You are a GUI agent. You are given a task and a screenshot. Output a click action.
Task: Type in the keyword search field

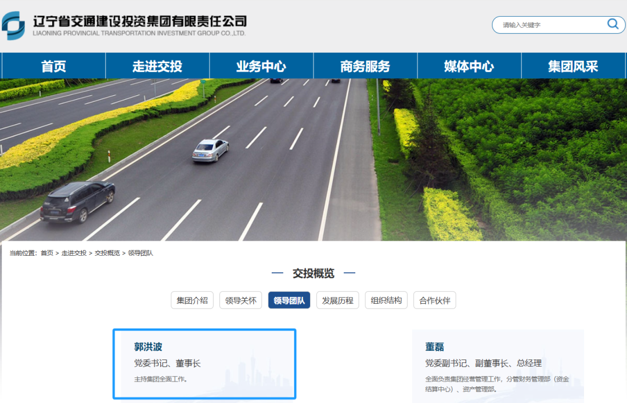[549, 25]
